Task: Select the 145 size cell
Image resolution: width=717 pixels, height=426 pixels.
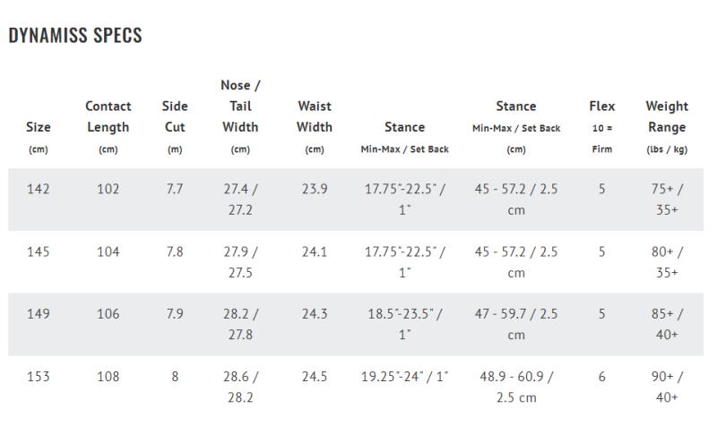Action: [x=39, y=251]
